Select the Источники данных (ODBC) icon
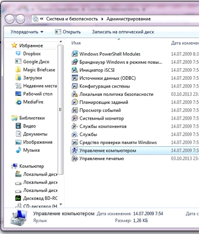Screen dimensions: 199x234 [x=75, y=78]
